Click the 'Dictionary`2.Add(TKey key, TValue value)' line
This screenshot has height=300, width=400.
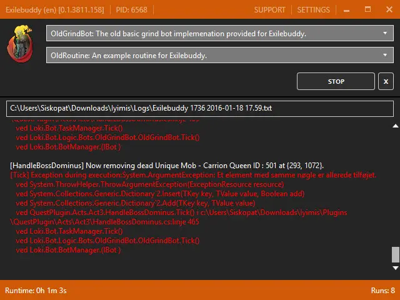click(135, 203)
